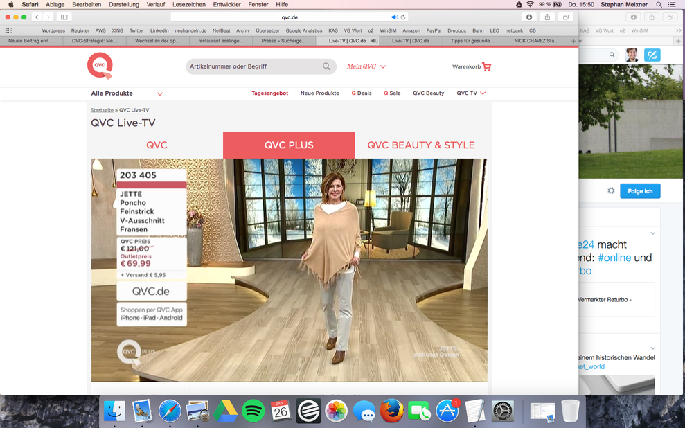Click the #online hashtag in the tweet
The width and height of the screenshot is (685, 428).
[614, 258]
